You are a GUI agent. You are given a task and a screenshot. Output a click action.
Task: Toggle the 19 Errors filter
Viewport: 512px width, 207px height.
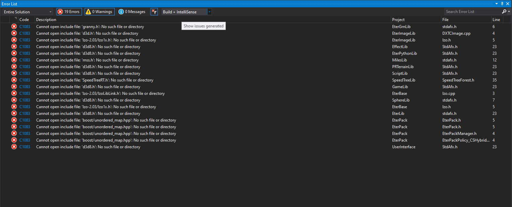point(69,12)
